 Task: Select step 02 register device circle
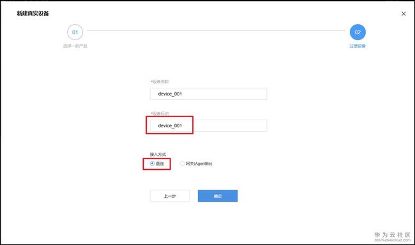click(358, 32)
